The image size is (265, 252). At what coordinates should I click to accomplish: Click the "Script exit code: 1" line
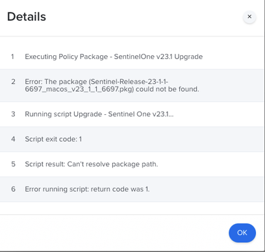click(53, 139)
